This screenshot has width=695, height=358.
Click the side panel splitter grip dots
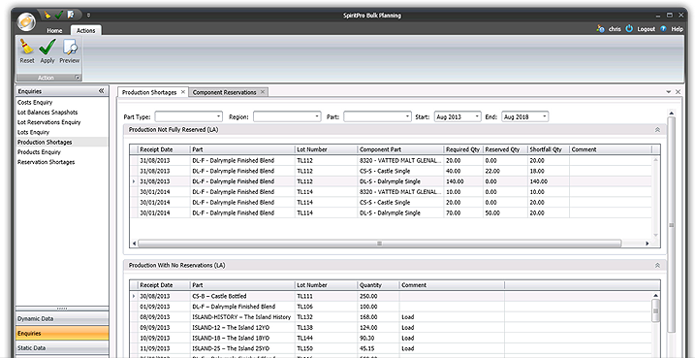click(62, 309)
